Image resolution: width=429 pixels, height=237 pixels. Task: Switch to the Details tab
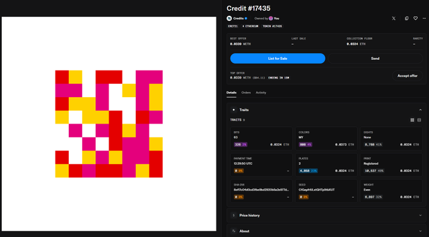tap(231, 93)
